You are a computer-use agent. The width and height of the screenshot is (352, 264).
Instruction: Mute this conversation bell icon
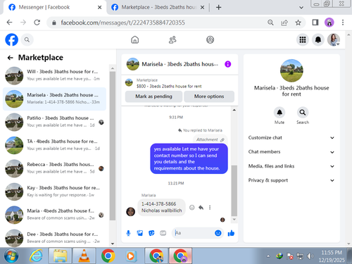[279, 113]
